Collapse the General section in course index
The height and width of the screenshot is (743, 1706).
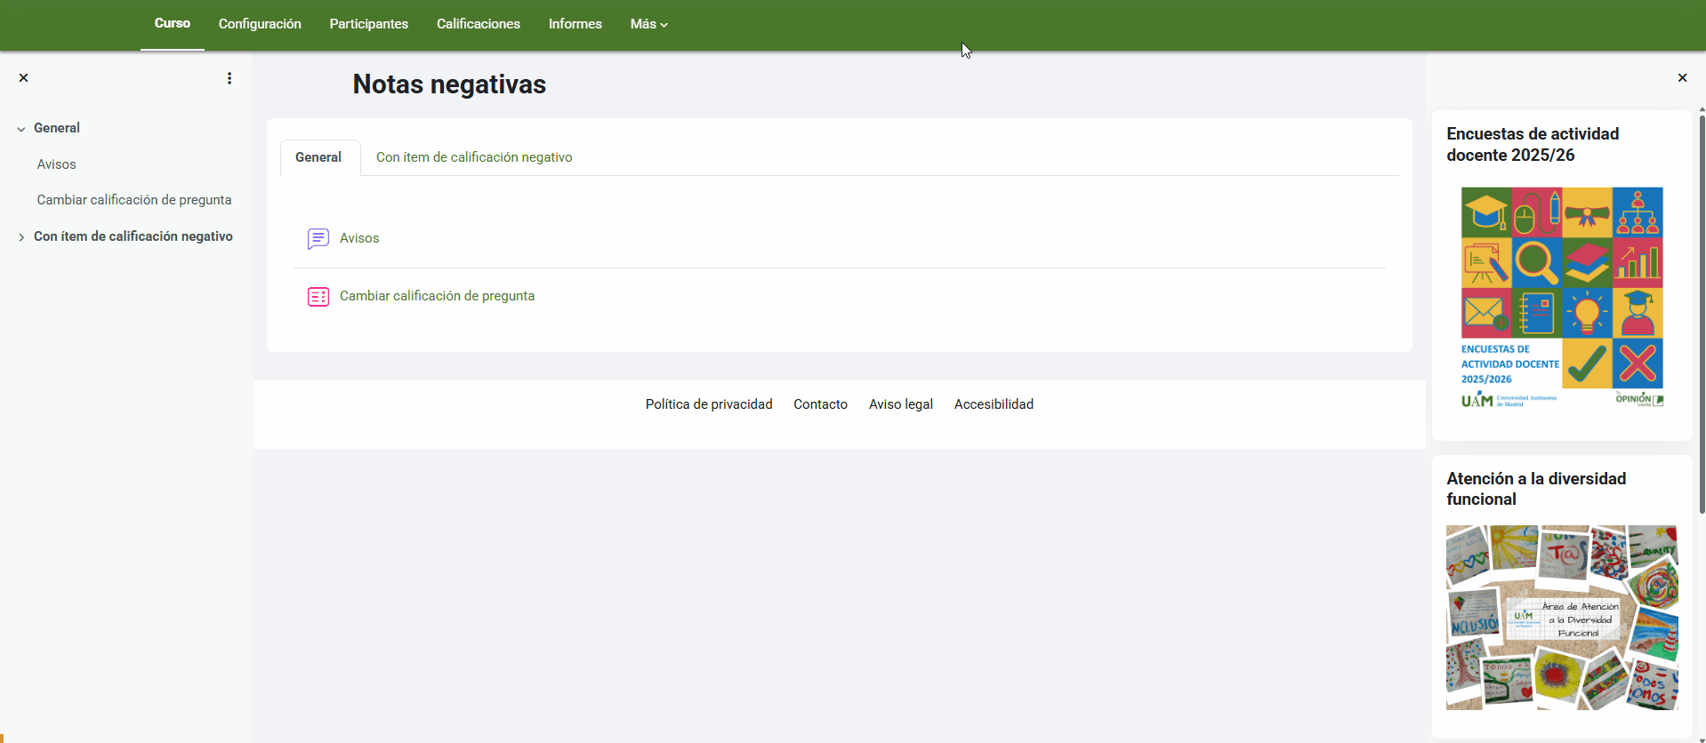point(21,129)
